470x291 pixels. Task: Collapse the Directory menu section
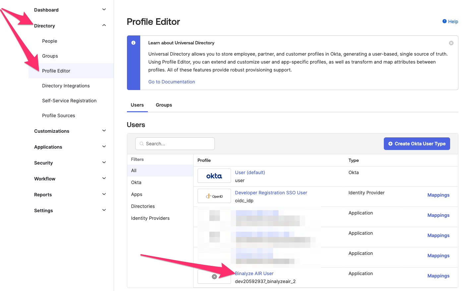104,25
